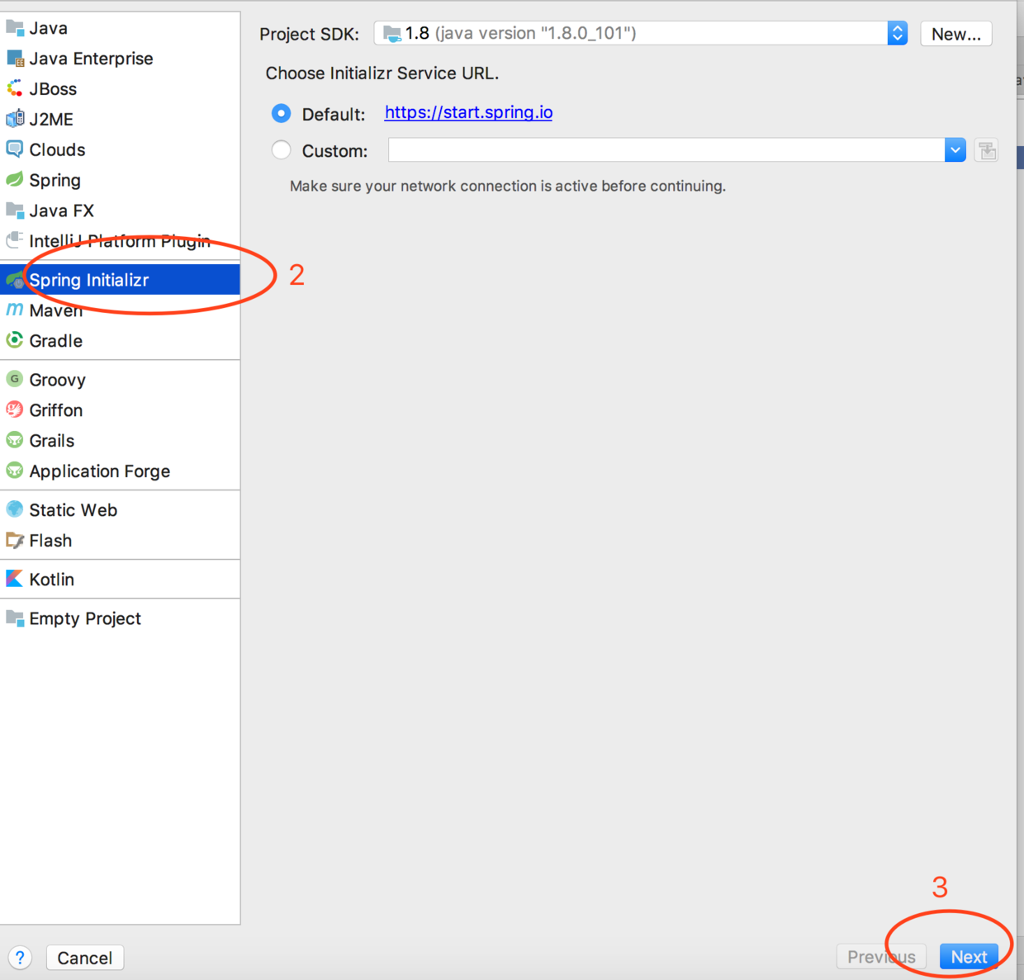
Task: Select the Default service URL radio button
Action: (282, 113)
